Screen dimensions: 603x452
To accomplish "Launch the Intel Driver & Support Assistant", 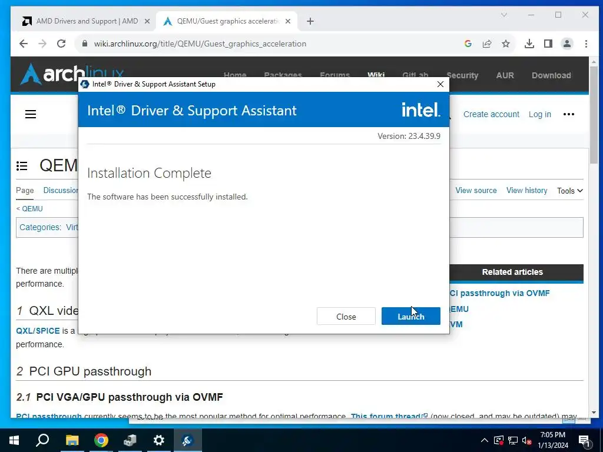I will [x=410, y=316].
